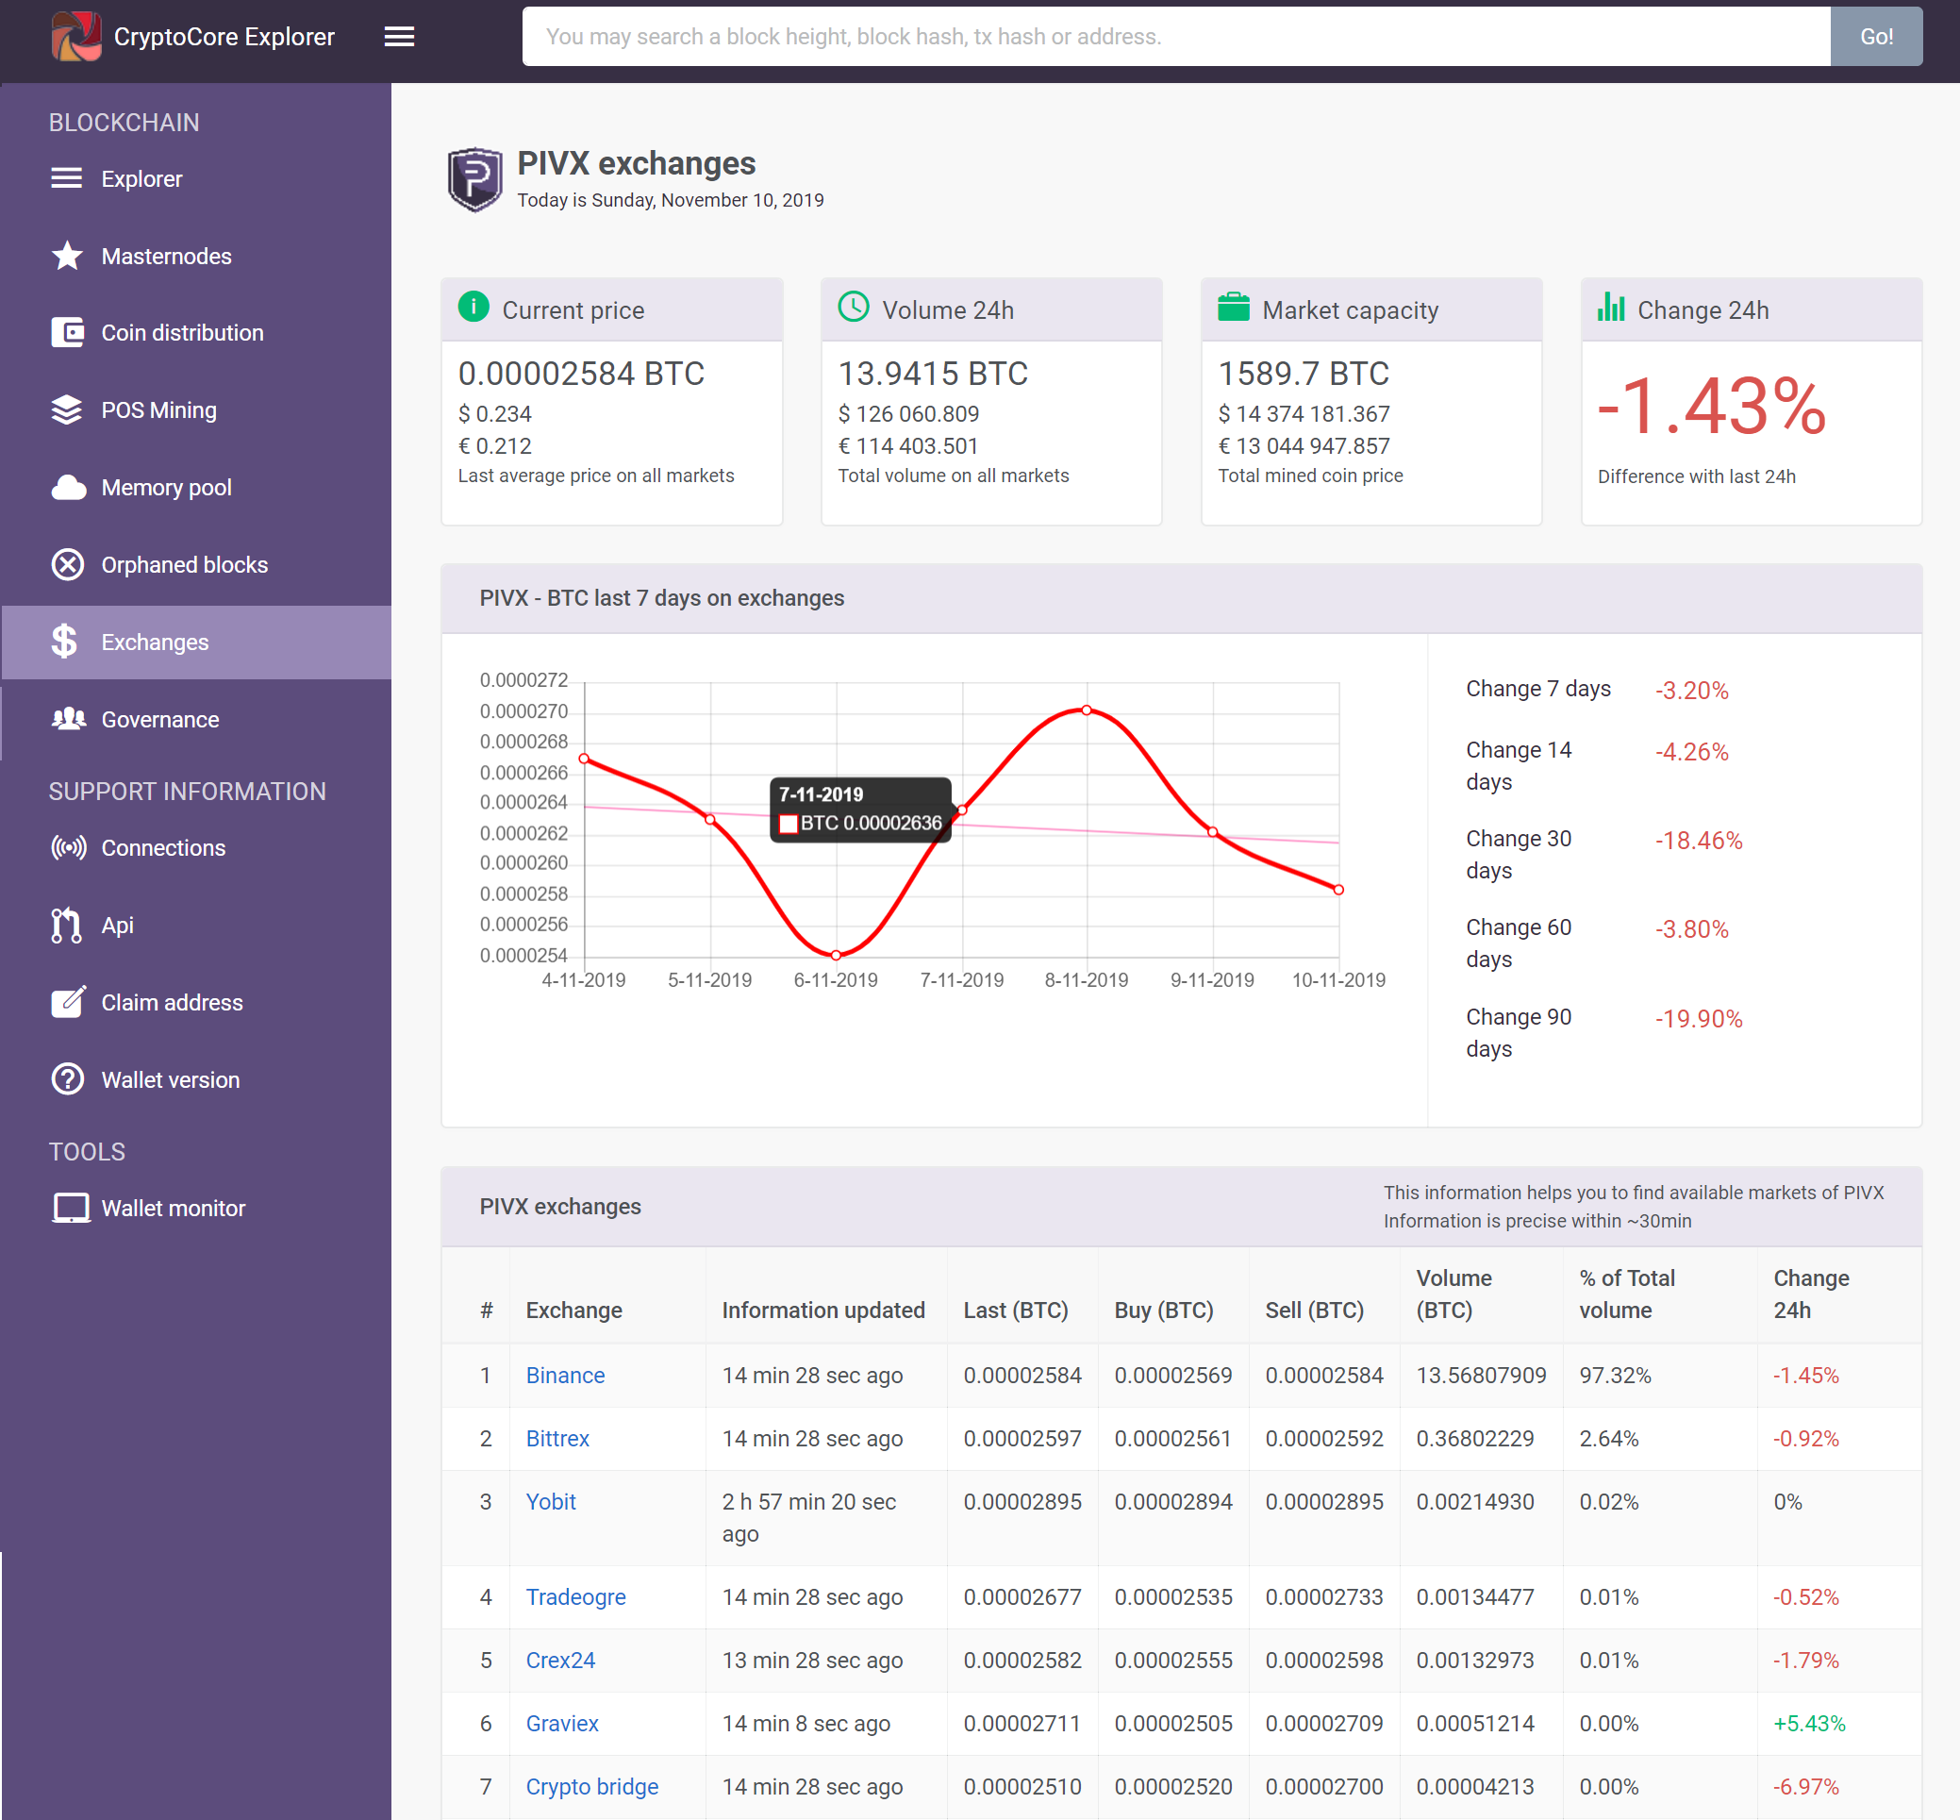The width and height of the screenshot is (1960, 1820).
Task: Click the Masternodes star icon
Action: pos(67,256)
